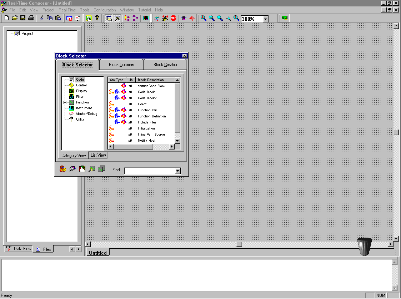Print using the printer toolbar icon
The width and height of the screenshot is (401, 299).
click(31, 18)
